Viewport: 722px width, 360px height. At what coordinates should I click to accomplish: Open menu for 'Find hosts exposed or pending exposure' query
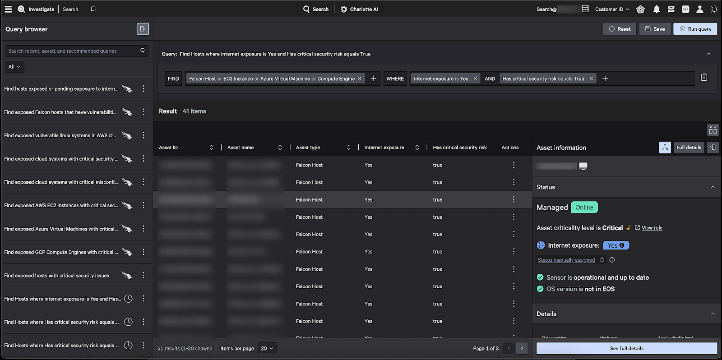[x=143, y=89]
